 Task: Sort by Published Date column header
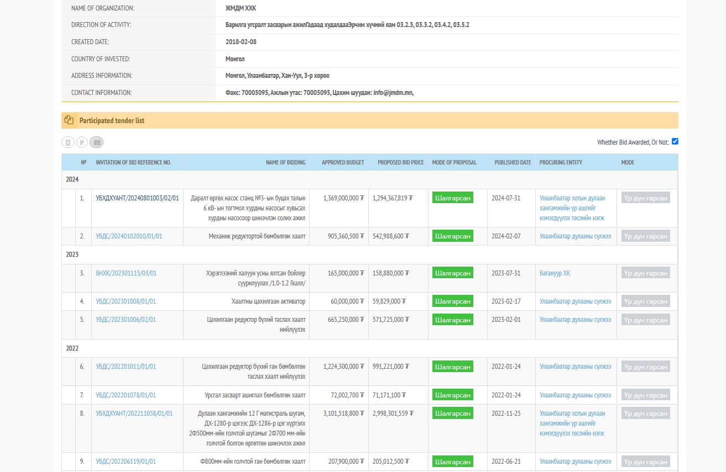click(513, 162)
